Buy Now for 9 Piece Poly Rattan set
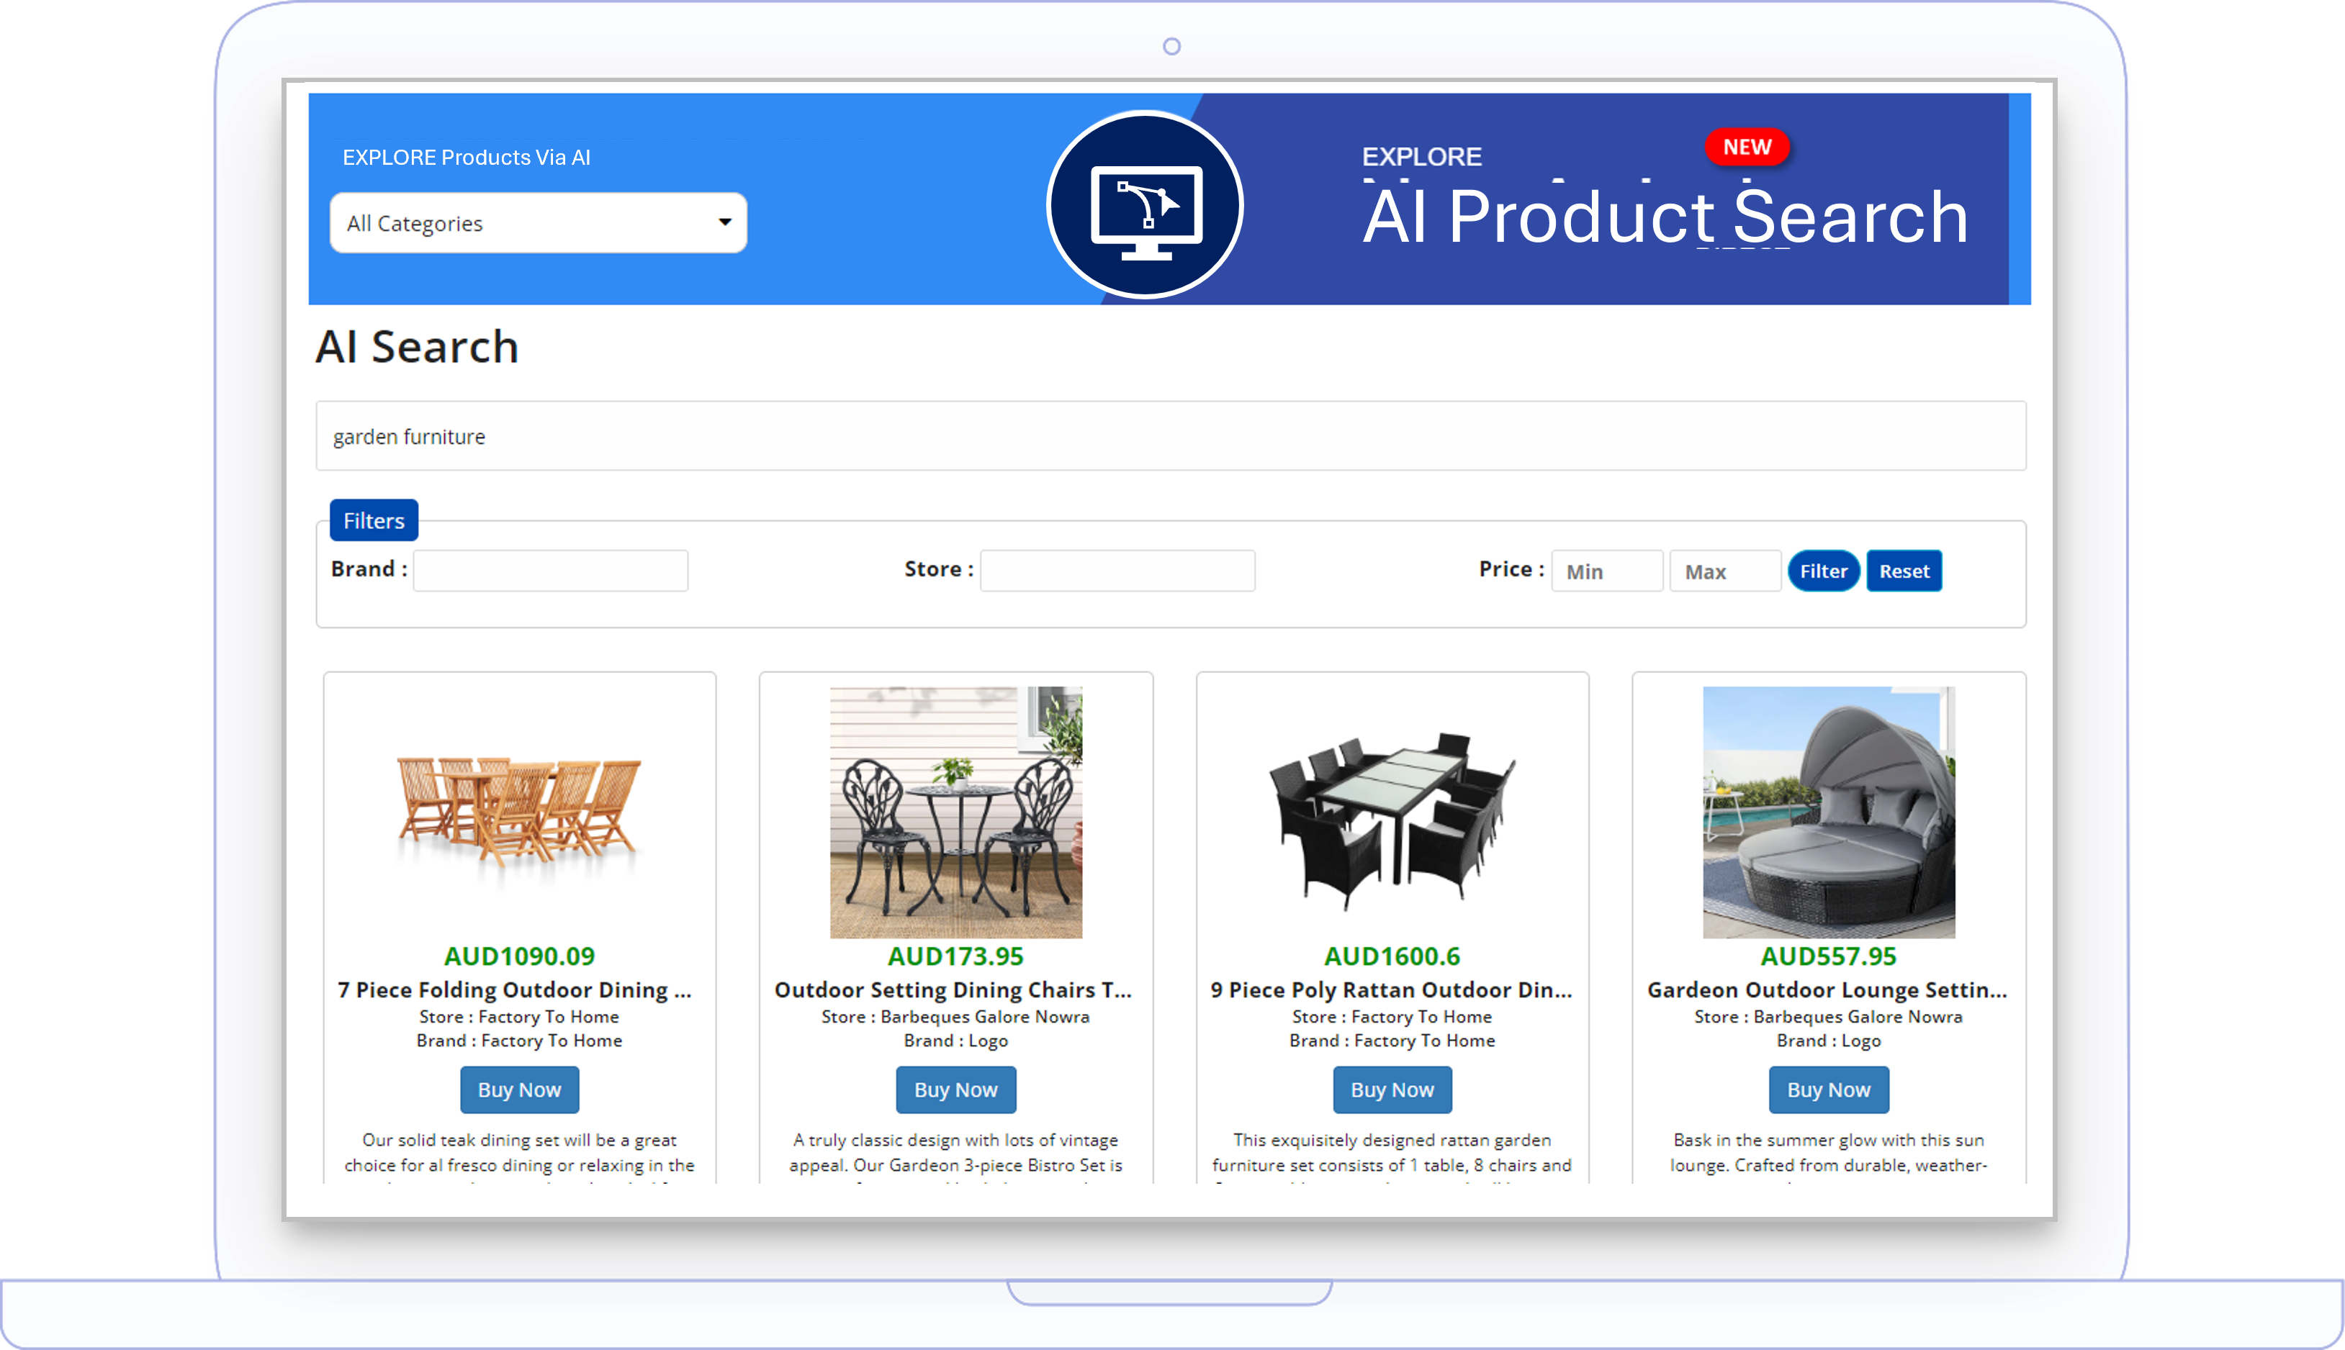This screenshot has width=2345, height=1350. click(x=1392, y=1089)
